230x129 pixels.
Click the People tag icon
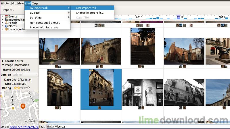point(6,23)
